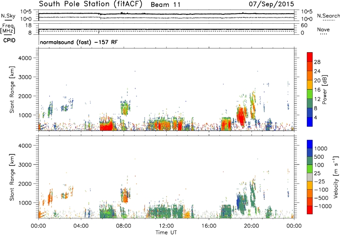Click the '20:00' time axis label
This screenshot has height=235, width=340.
coord(252,226)
